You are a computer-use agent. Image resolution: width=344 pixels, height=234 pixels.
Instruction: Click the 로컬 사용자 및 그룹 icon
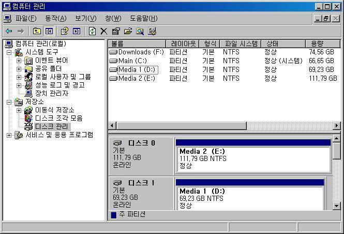point(28,77)
